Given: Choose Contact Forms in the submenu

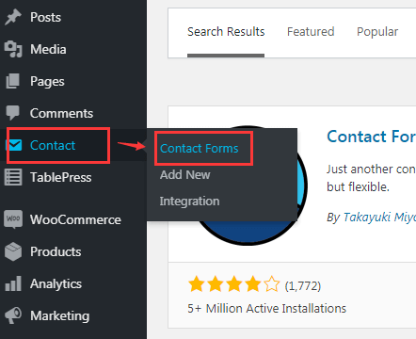Looking at the screenshot, I should [x=200, y=148].
